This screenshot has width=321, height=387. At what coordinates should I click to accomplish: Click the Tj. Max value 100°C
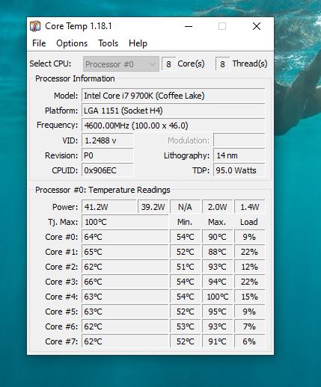click(x=125, y=222)
